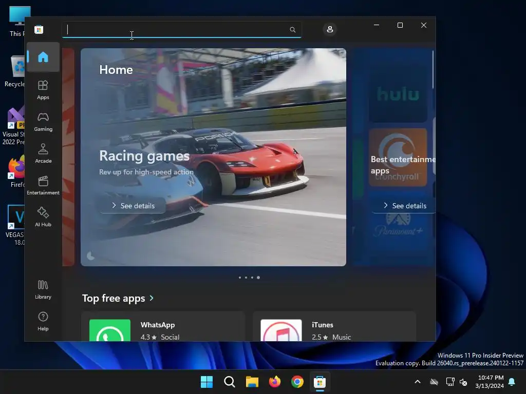Open Help in the Store sidebar
The height and width of the screenshot is (394, 526).
pyautogui.click(x=43, y=321)
